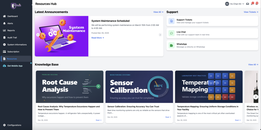The height and width of the screenshot is (130, 261).
Task: Click the header icon with badge 2
Action: point(252,4)
